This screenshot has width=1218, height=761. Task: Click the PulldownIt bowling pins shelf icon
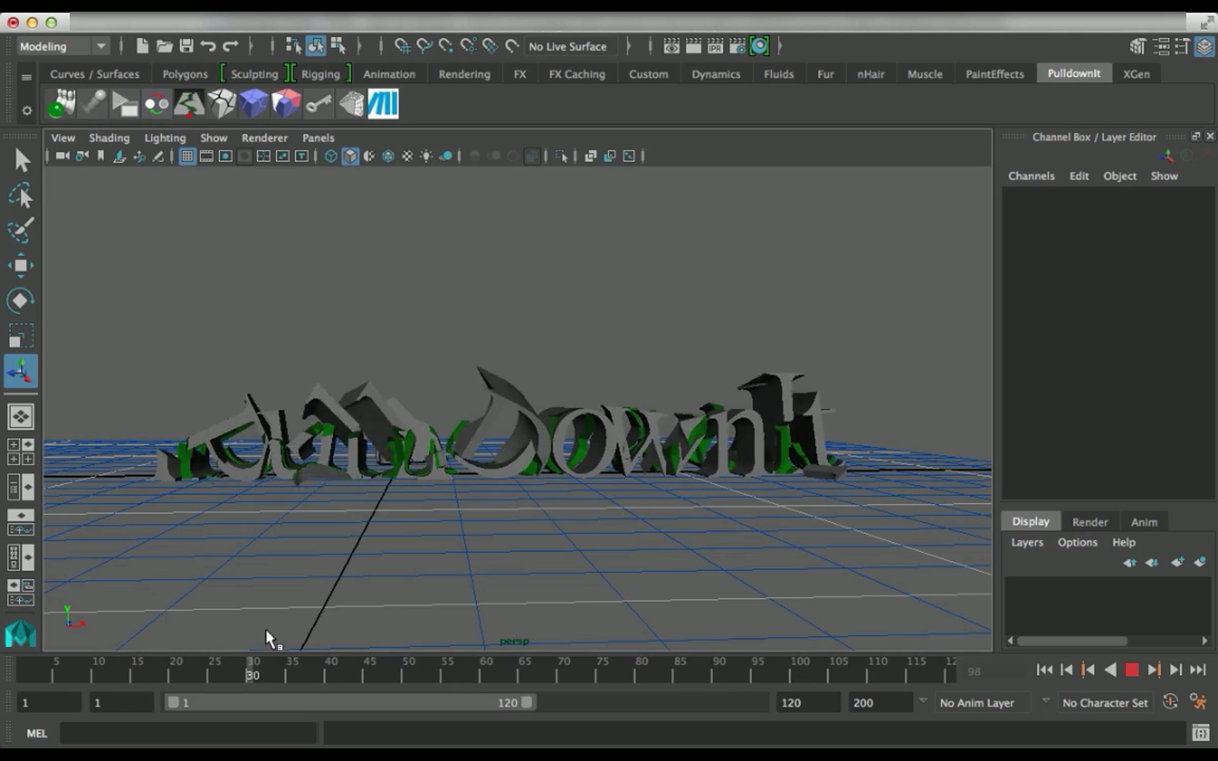coord(61,103)
